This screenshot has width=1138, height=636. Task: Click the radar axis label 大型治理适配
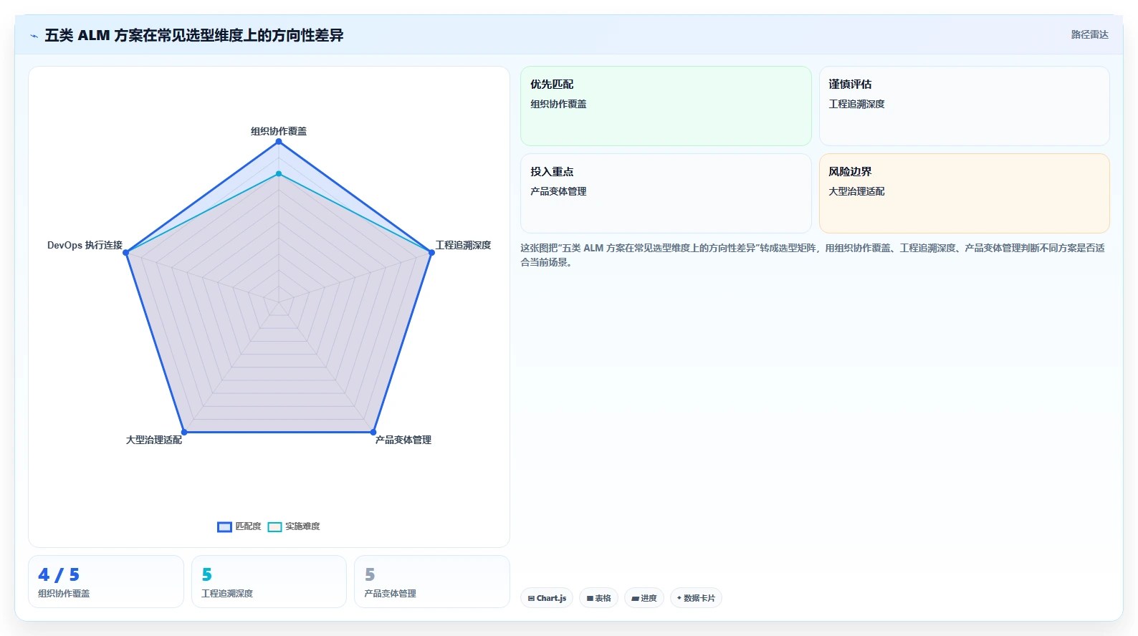point(154,440)
